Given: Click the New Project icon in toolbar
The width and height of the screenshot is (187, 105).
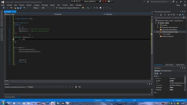Looking at the screenshot, I should pos(11,8).
